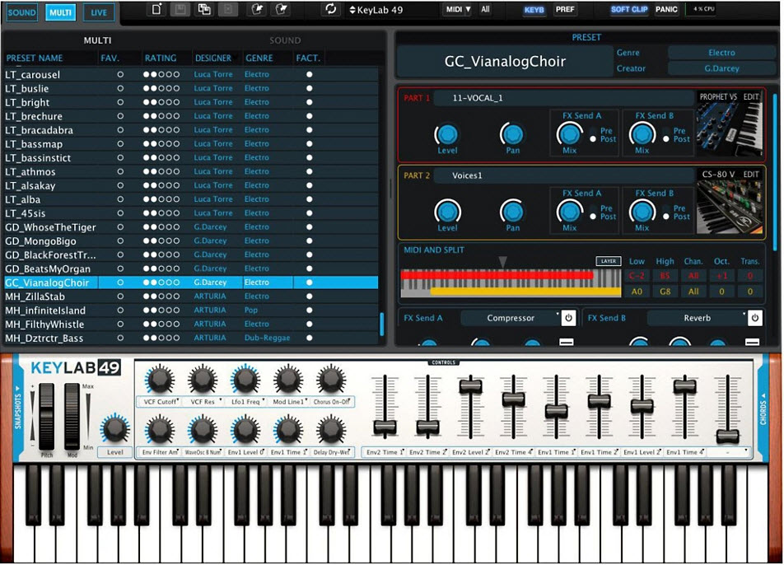Open the Prophet VS instrument thumbnail for Part 1
Screen dimensions: 784x565
click(730, 128)
